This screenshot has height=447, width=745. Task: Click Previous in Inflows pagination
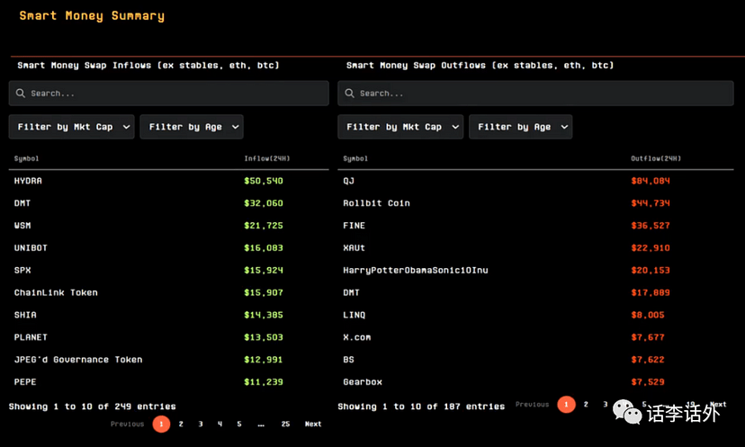pos(127,424)
